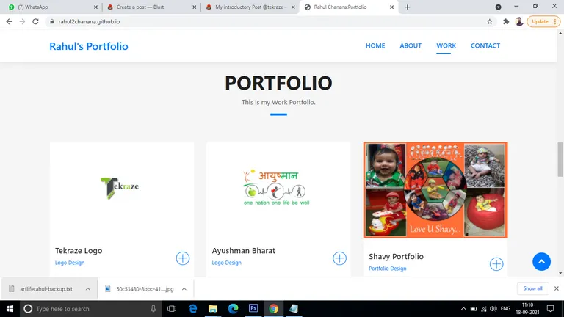Close the My introductory Post tab
Image resolution: width=564 pixels, height=317 pixels.
(293, 7)
